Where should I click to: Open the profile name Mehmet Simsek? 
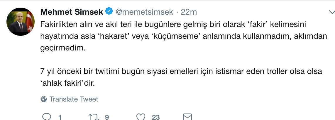pyautogui.click(x=72, y=12)
